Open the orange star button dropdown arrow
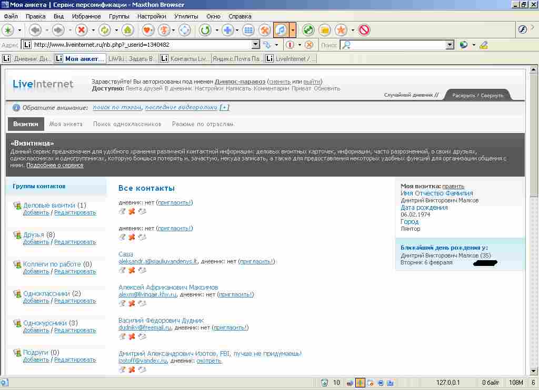This screenshot has width=539, height=390. pyautogui.click(x=353, y=30)
